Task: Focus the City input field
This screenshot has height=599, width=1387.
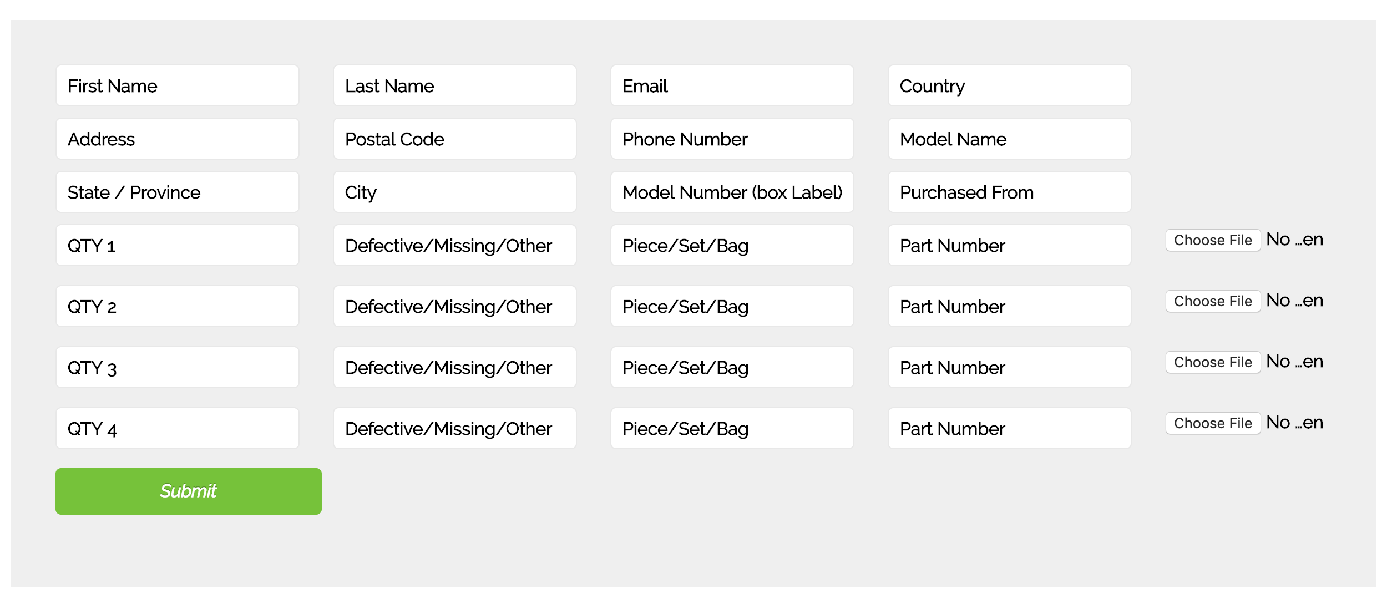Action: coord(454,192)
